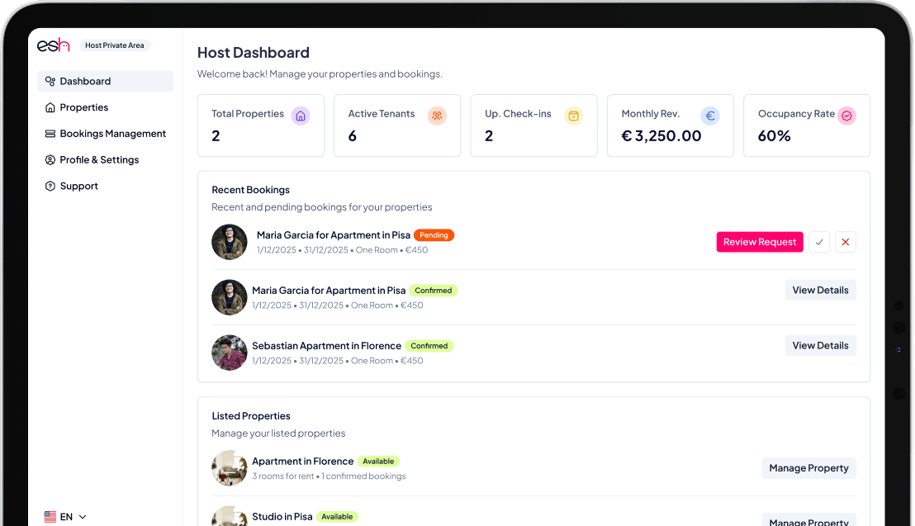Approve Maria Garcia's pending booking checkmark
This screenshot has height=526, width=915.
(819, 242)
